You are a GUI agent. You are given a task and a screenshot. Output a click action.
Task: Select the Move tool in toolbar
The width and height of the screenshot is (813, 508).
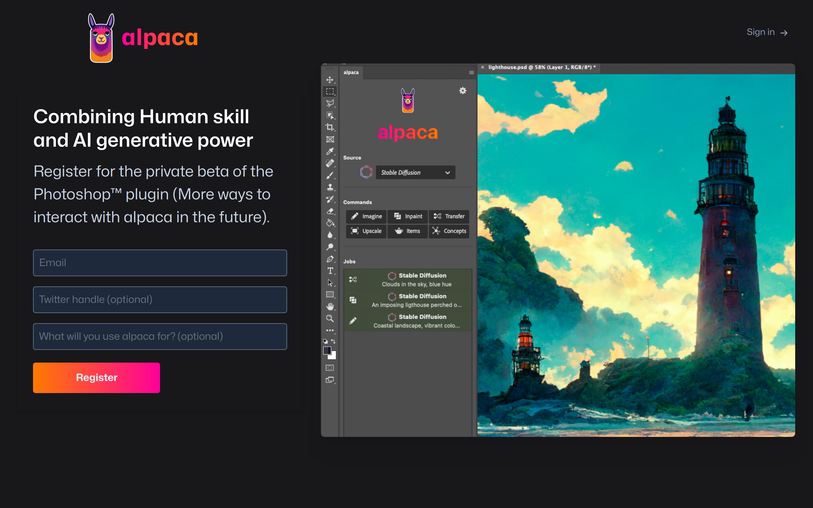pyautogui.click(x=330, y=80)
